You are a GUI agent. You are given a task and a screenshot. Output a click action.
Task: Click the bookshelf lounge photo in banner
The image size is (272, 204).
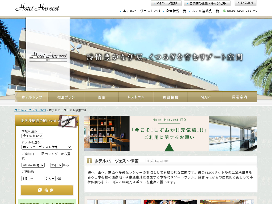tap(107, 134)
